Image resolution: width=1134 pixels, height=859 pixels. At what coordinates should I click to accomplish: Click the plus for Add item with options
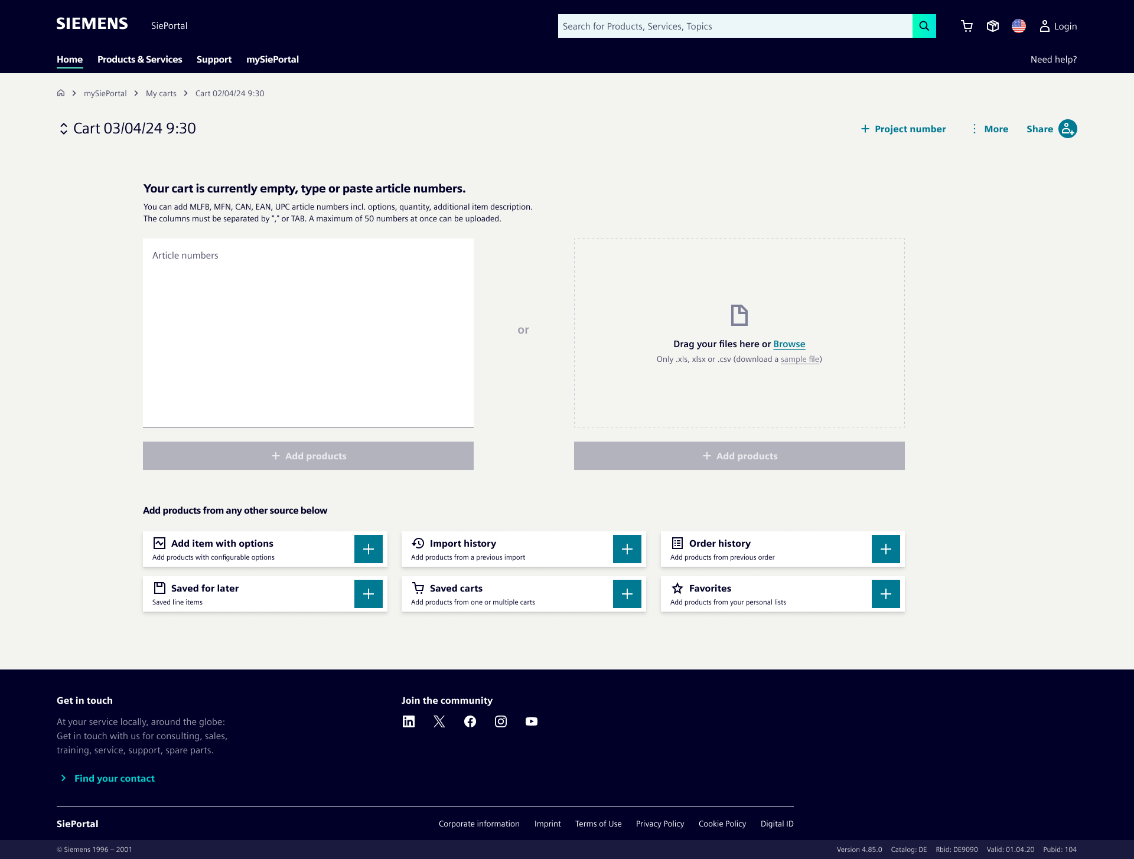click(369, 549)
